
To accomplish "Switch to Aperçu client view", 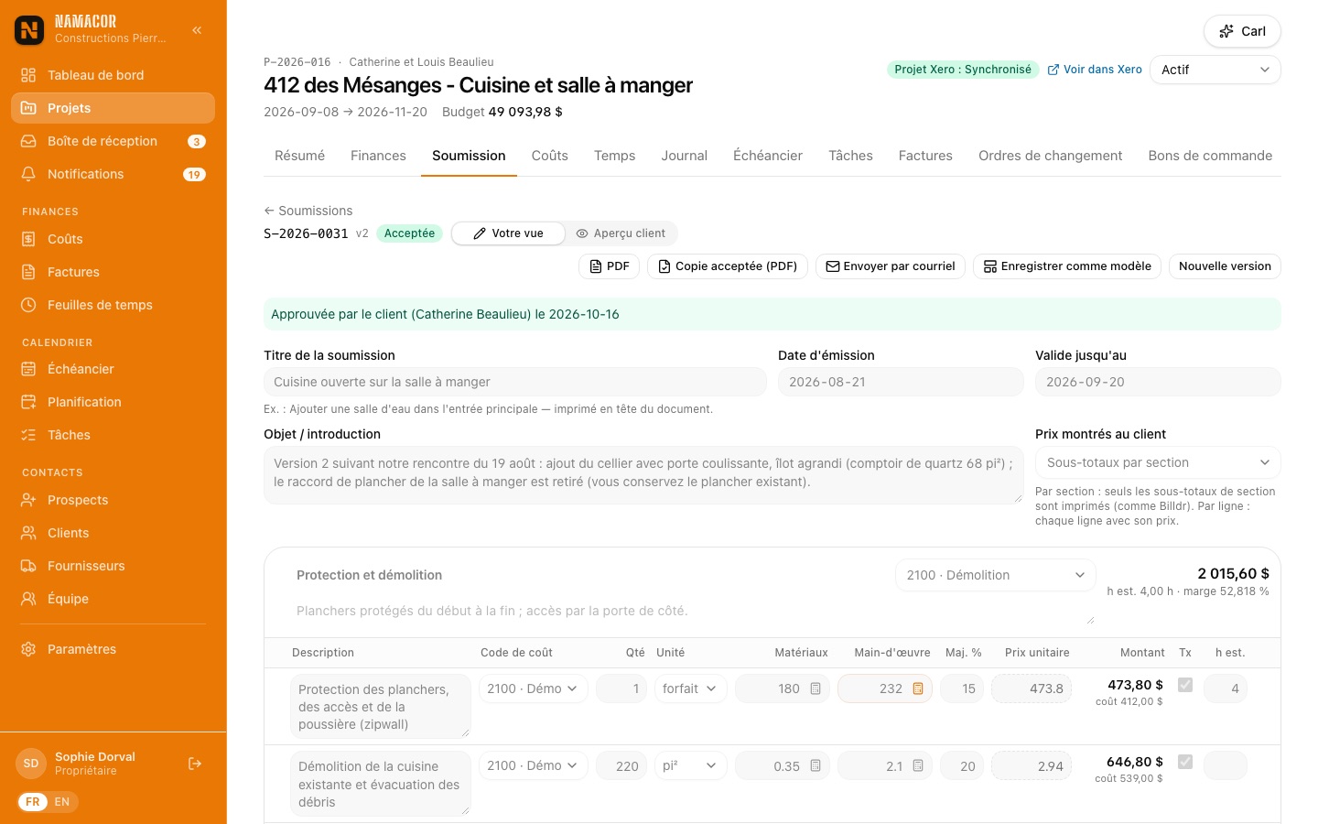I will pos(621,233).
